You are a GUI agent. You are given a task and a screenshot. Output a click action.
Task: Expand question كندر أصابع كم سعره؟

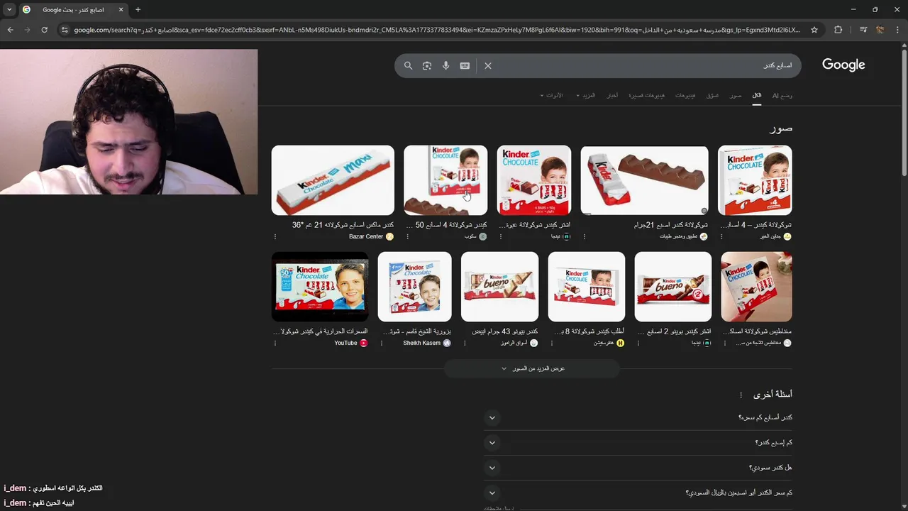pos(638,417)
